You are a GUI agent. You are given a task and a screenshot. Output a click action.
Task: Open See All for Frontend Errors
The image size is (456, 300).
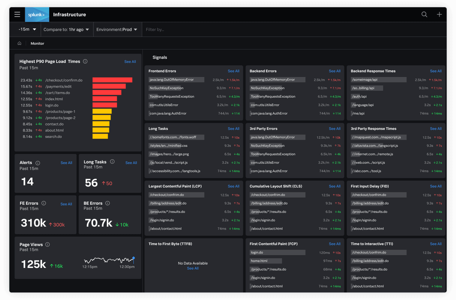(233, 71)
